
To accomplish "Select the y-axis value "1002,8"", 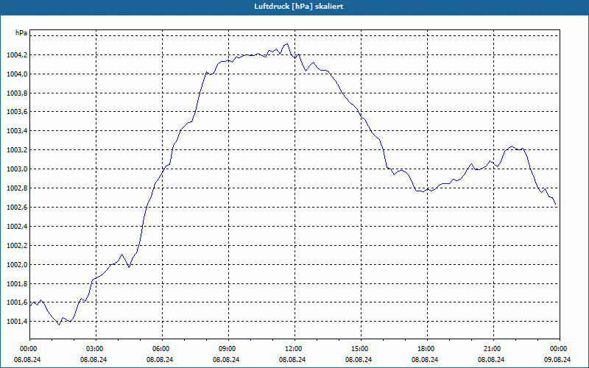I will click(x=17, y=188).
